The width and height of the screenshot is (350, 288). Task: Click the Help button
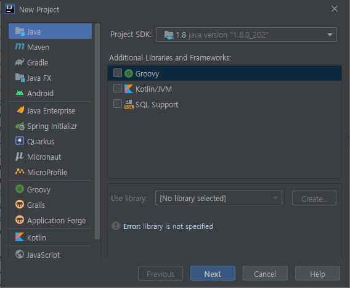click(317, 273)
